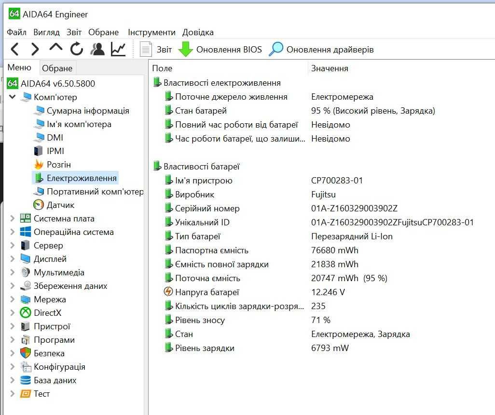Screen dimensions: 495x415
Task: Open the Довідка menu
Action: (x=198, y=32)
